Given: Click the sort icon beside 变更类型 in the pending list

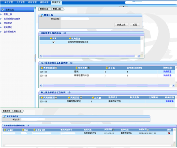Looking at the screenshot, I should click(81, 98).
